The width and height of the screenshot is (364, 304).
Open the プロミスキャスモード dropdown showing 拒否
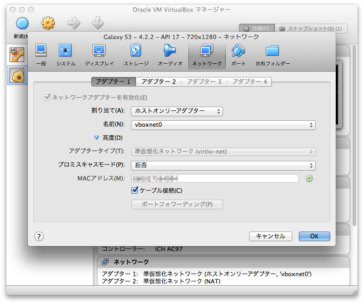(223, 165)
